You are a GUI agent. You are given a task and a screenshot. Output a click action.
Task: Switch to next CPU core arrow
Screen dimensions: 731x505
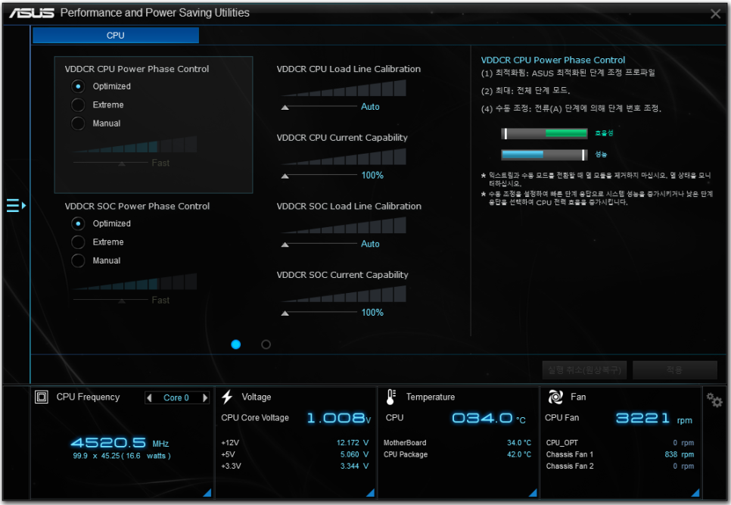click(x=204, y=397)
